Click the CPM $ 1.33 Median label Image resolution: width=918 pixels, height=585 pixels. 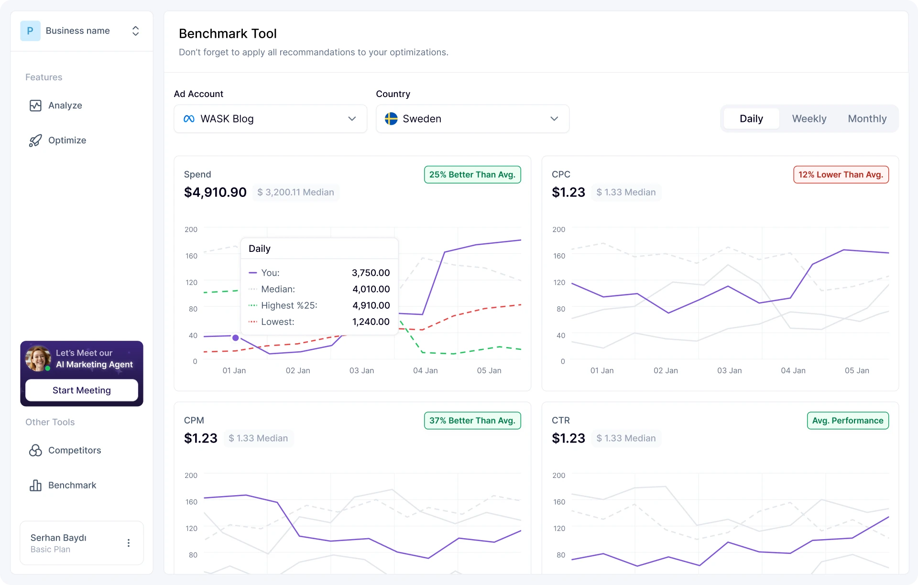258,438
